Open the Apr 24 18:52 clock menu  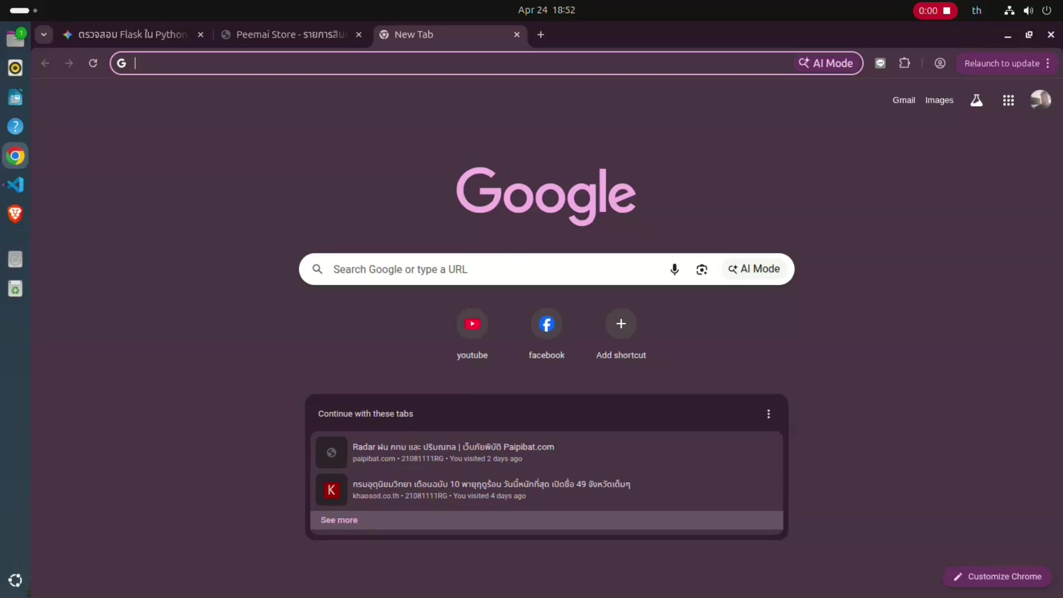pyautogui.click(x=546, y=10)
